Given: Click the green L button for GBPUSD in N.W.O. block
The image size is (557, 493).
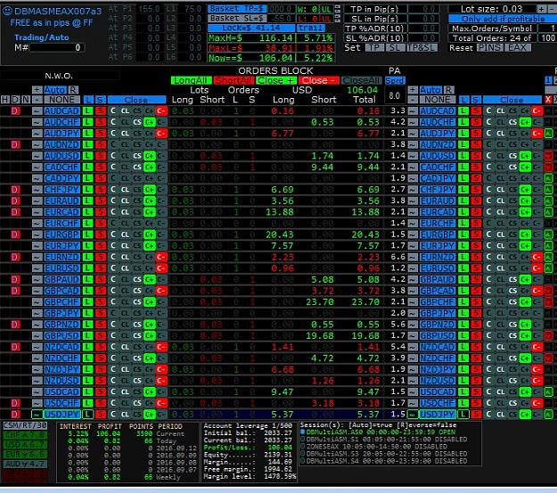Looking at the screenshot, I should coord(87,336).
